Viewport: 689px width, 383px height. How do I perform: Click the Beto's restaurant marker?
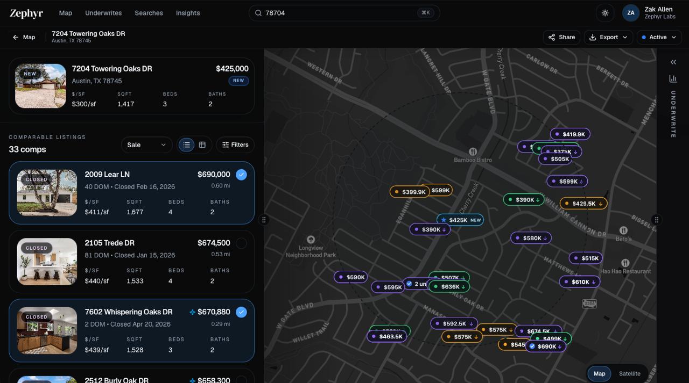point(623,230)
